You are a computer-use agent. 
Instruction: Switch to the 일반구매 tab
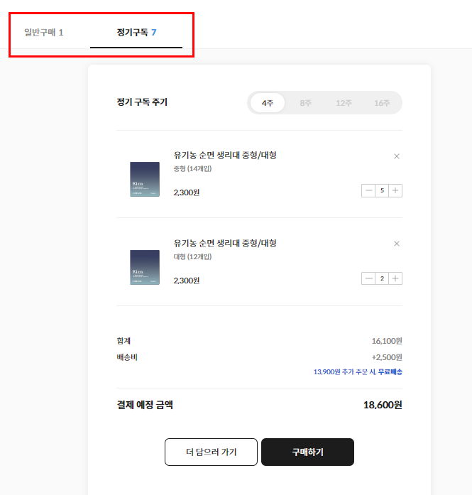pyautogui.click(x=44, y=33)
